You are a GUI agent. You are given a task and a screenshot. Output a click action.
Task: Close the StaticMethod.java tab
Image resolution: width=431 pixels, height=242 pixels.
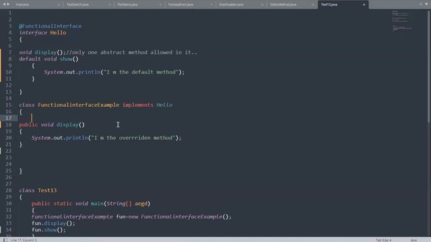[x=312, y=5]
